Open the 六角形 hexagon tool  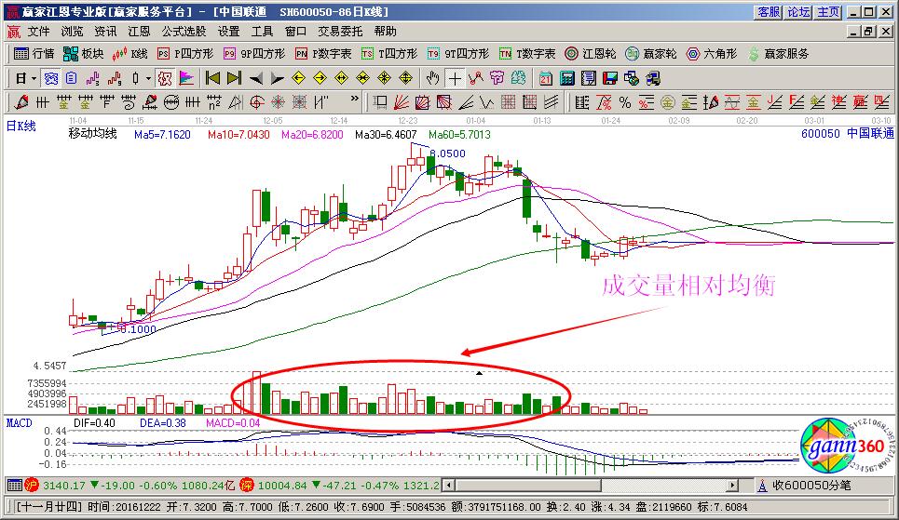click(711, 54)
